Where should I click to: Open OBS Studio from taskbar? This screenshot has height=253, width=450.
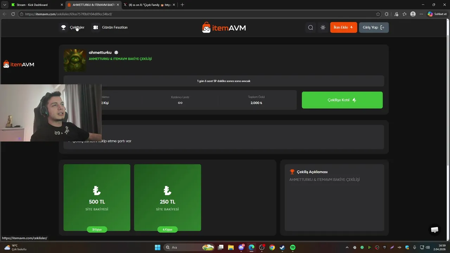click(x=262, y=247)
